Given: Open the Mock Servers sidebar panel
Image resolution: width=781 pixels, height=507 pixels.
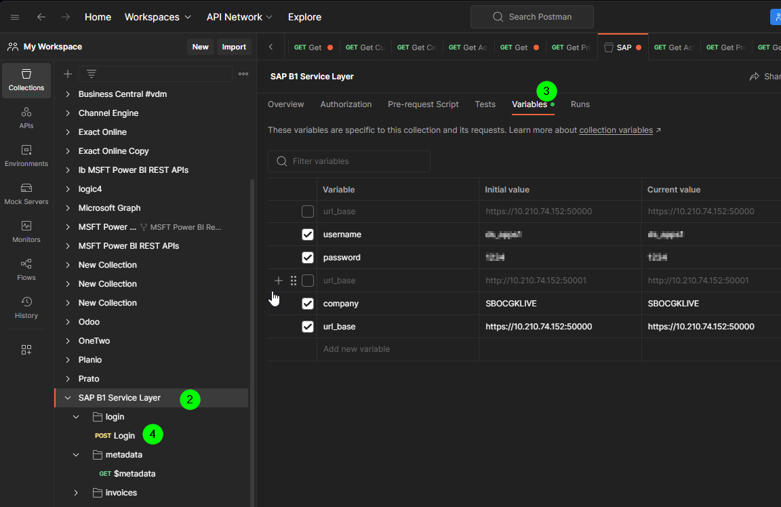Looking at the screenshot, I should 26,194.
